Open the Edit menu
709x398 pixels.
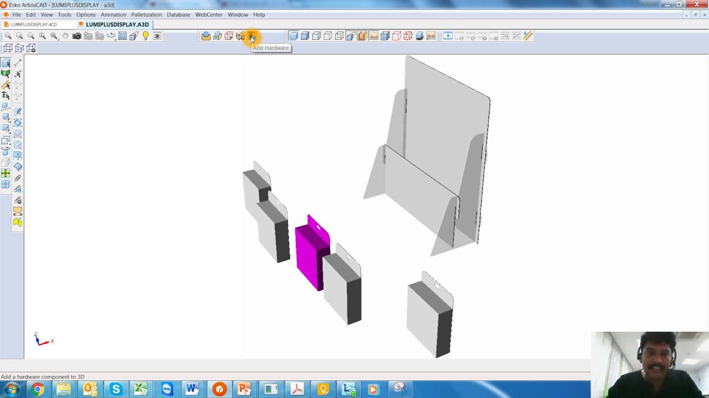[x=31, y=14]
